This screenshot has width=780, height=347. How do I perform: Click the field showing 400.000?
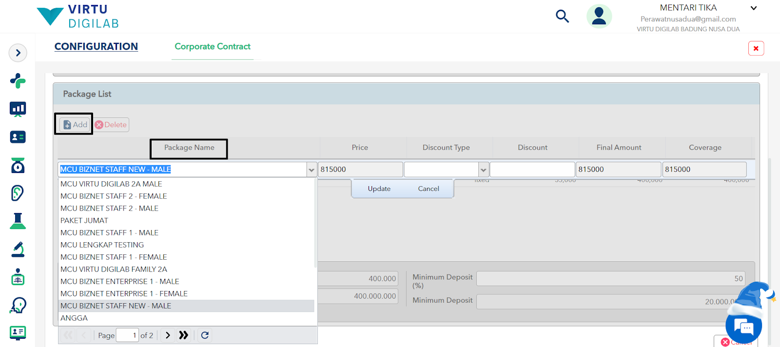pos(358,278)
